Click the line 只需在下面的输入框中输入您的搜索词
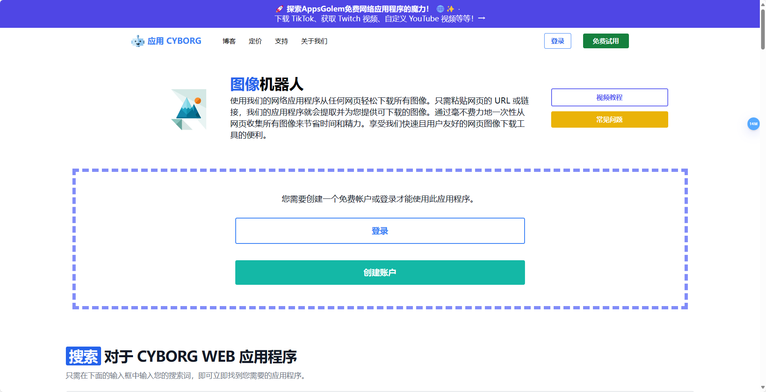 coord(185,376)
